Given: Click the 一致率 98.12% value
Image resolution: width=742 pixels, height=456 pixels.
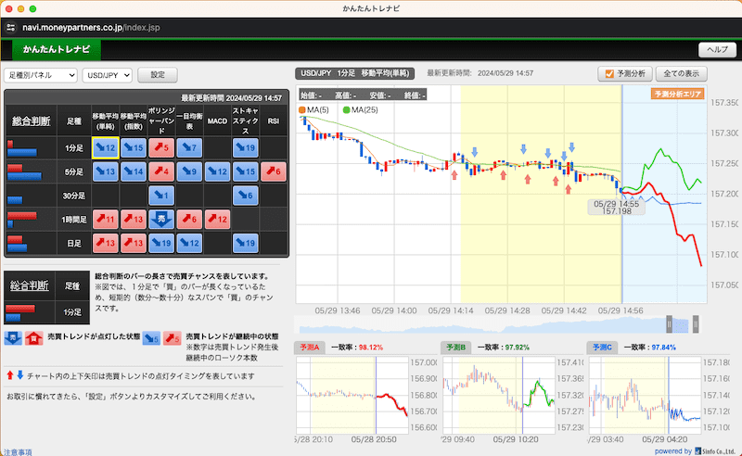Looking at the screenshot, I should click(371, 348).
